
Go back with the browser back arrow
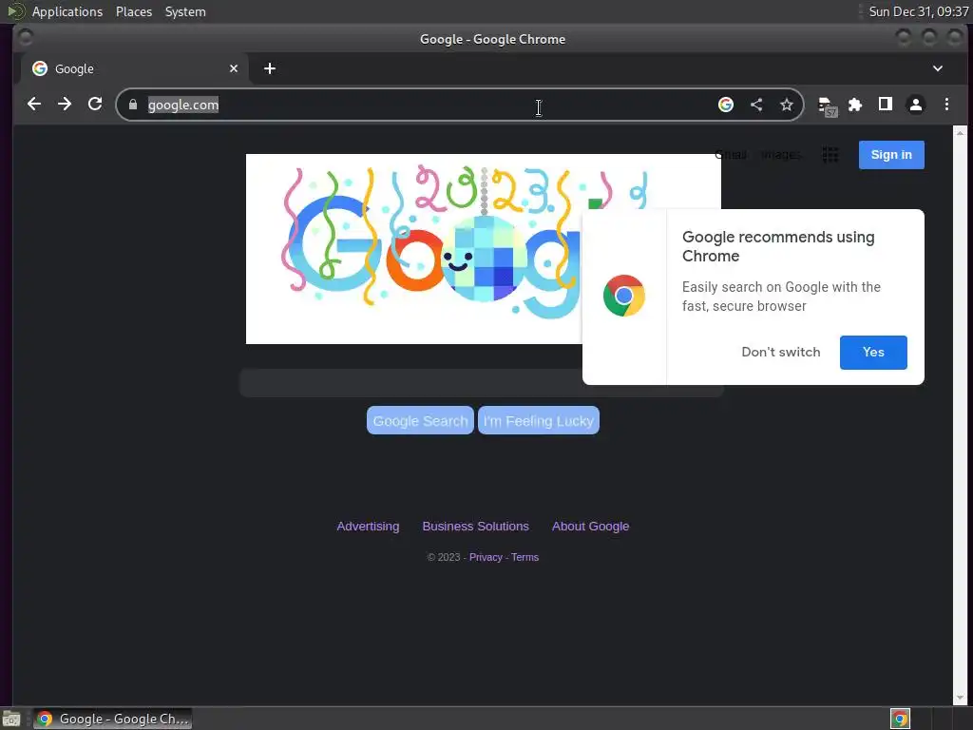point(34,105)
